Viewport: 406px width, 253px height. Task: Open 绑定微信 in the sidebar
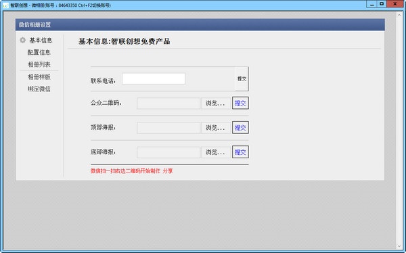point(39,89)
